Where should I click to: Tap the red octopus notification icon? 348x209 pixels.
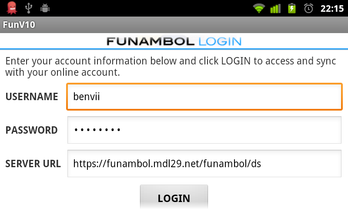click(x=12, y=8)
